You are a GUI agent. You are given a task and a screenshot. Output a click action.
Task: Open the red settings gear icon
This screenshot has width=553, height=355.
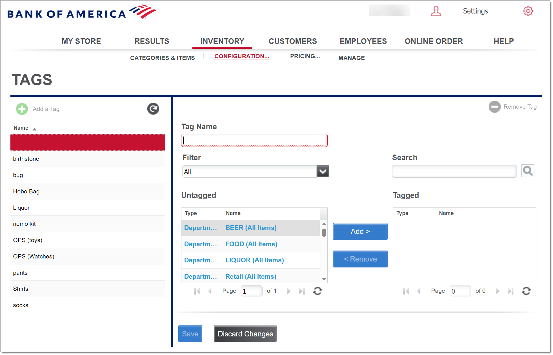click(x=528, y=11)
